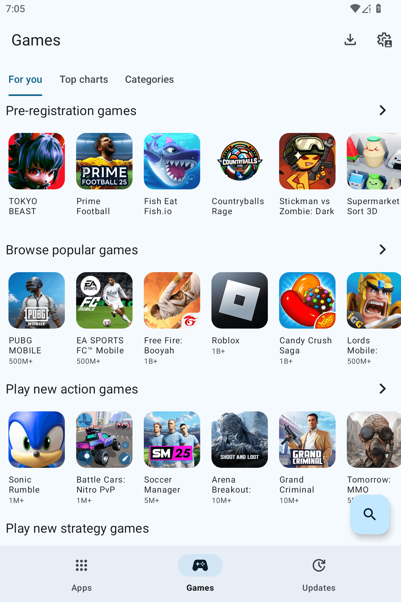This screenshot has width=401, height=602.
Task: Open the Countryballs Rage icon
Action: tap(240, 161)
